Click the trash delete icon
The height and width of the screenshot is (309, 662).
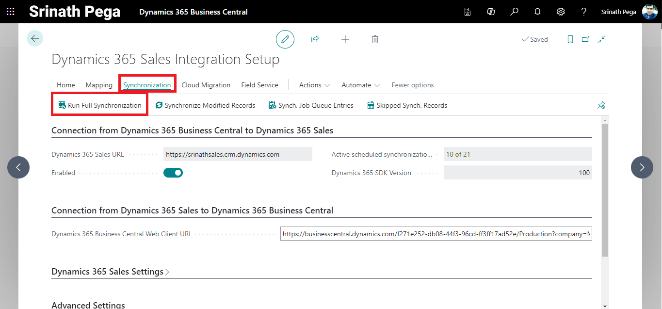tap(375, 39)
